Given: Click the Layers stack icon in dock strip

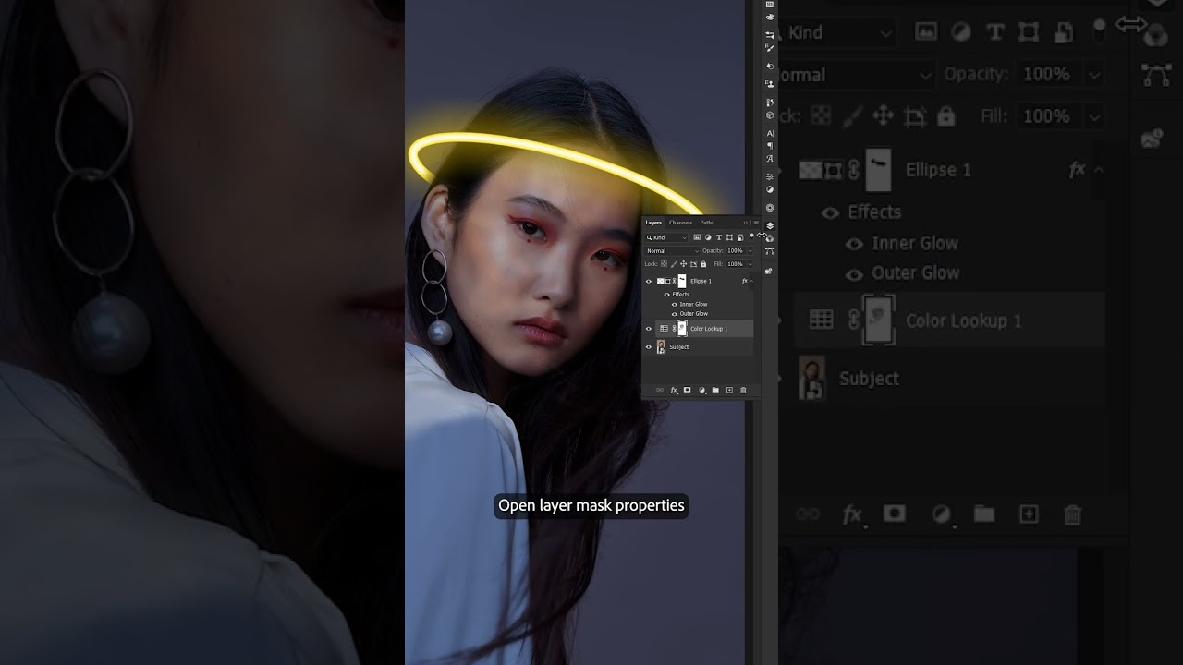Looking at the screenshot, I should (x=770, y=225).
